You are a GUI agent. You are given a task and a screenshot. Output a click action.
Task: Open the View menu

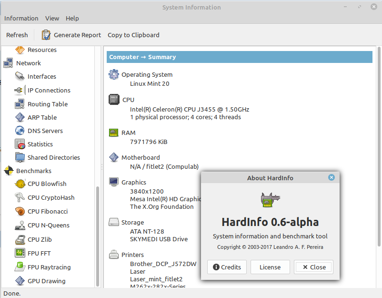52,18
